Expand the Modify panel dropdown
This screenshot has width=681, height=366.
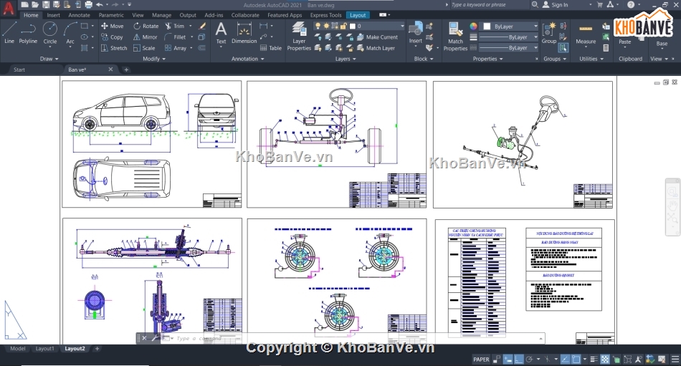154,59
